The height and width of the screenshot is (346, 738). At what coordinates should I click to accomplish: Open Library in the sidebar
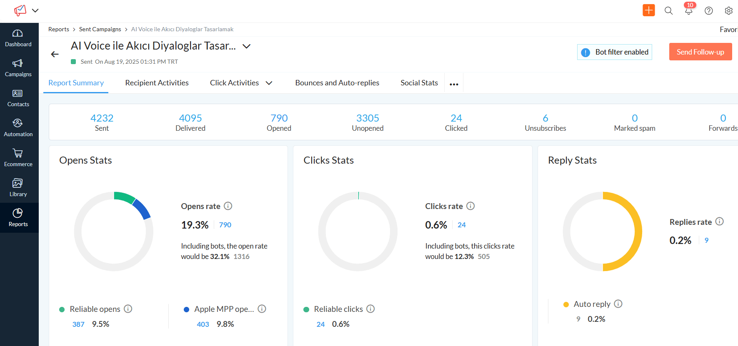point(18,188)
